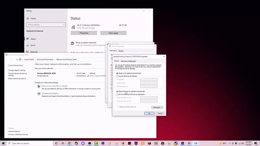
Task: Open the Settings gear taskbar icon
Action: coord(189,143)
